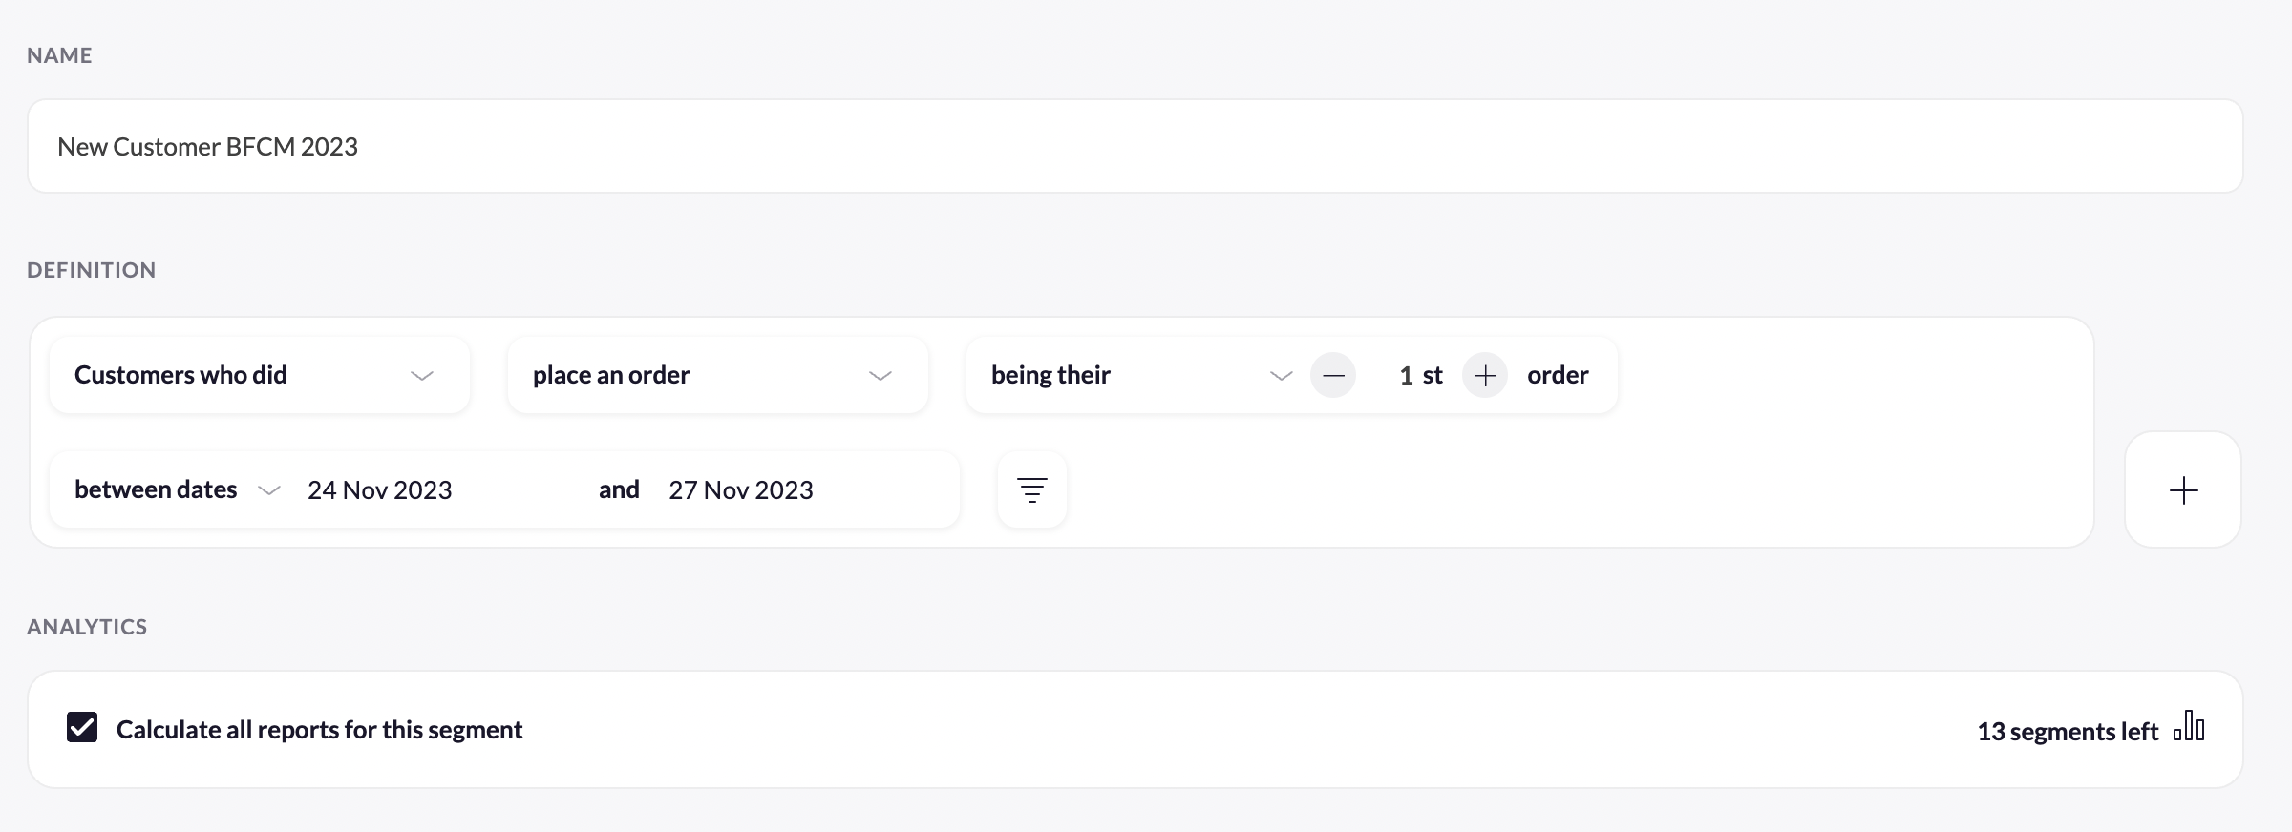Increase order number with plus stepper
The height and width of the screenshot is (832, 2292).
(1485, 375)
